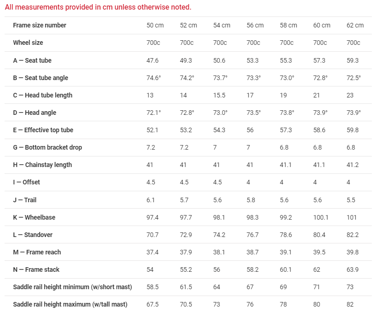381x318 pixels.
Task: Click the 'D — Head angle' label
Action: (x=34, y=113)
